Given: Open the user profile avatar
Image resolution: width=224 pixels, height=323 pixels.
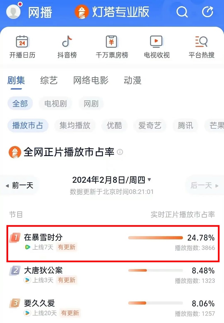Looking at the screenshot, I should coord(13,11).
